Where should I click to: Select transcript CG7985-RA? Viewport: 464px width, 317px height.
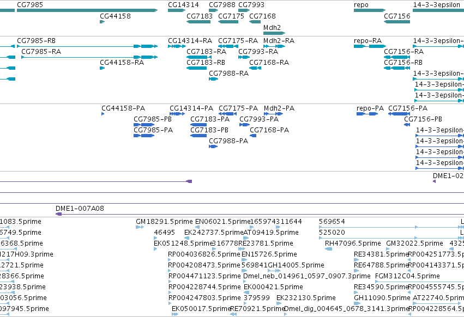click(x=89, y=57)
